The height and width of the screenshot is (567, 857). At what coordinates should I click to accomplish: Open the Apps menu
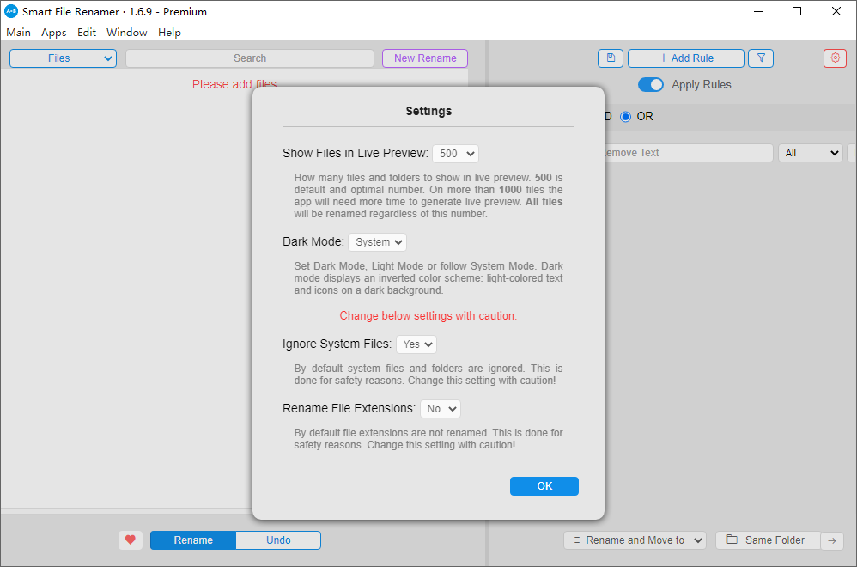point(53,33)
